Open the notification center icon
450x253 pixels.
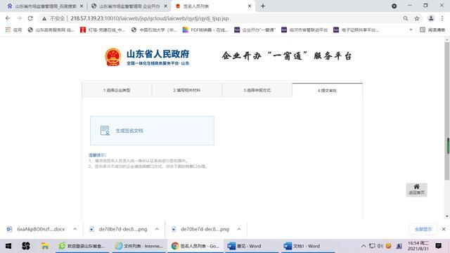coord(438,246)
